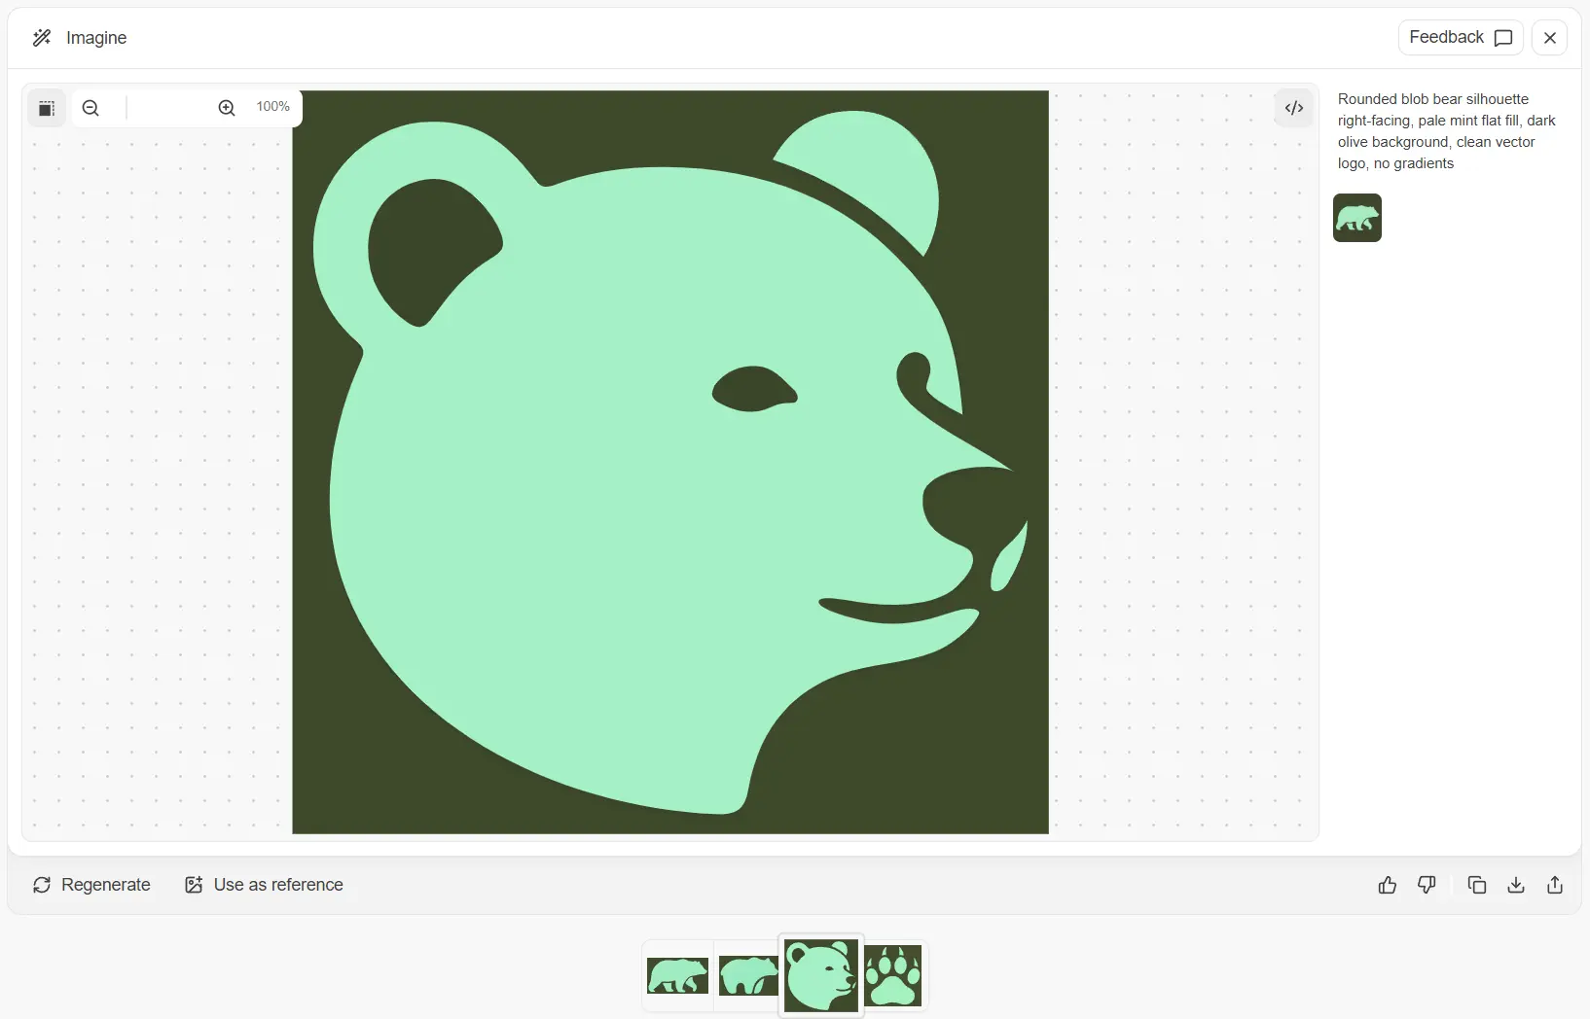Zoom in on the canvas
The height and width of the screenshot is (1019, 1590).
click(226, 108)
